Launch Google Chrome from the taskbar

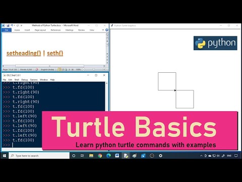coord(100,156)
